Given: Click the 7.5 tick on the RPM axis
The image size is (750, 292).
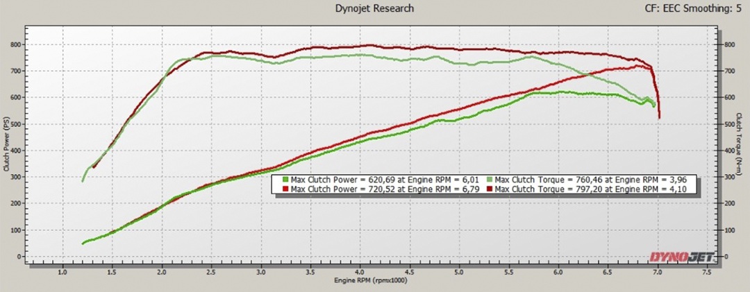Looking at the screenshot, I should tap(707, 272).
